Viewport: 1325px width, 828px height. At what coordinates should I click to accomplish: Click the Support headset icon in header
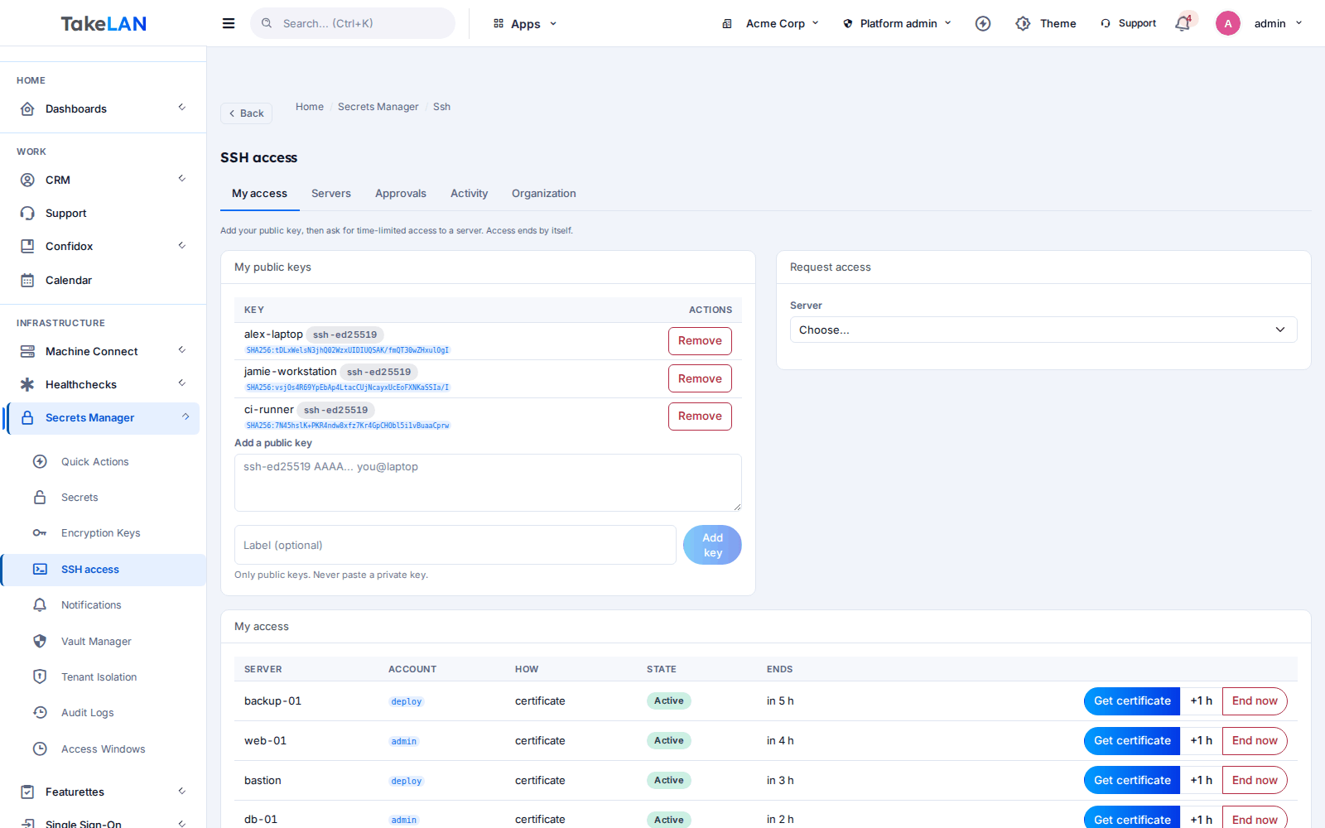1105,23
